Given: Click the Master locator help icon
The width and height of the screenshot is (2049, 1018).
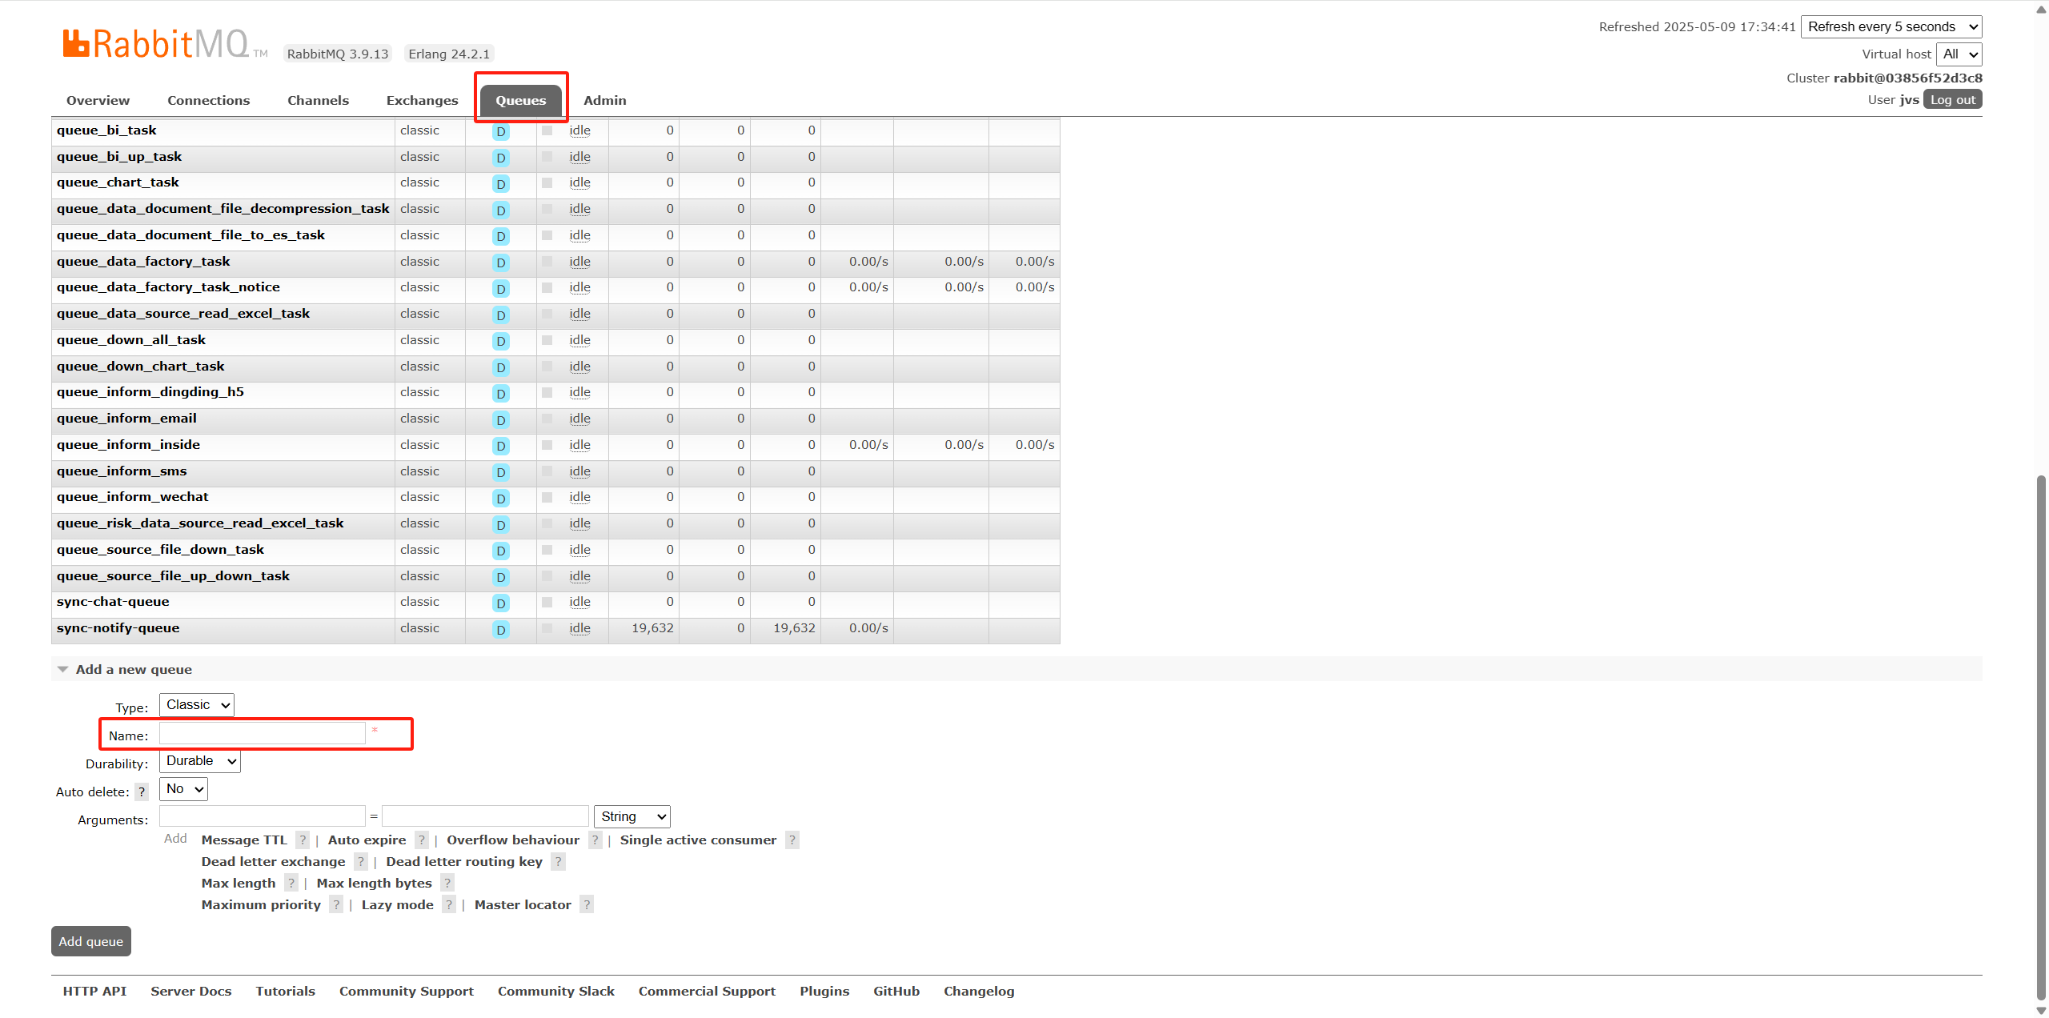Looking at the screenshot, I should [x=587, y=904].
